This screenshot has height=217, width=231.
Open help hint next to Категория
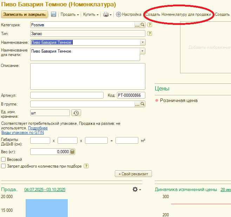point(150,25)
